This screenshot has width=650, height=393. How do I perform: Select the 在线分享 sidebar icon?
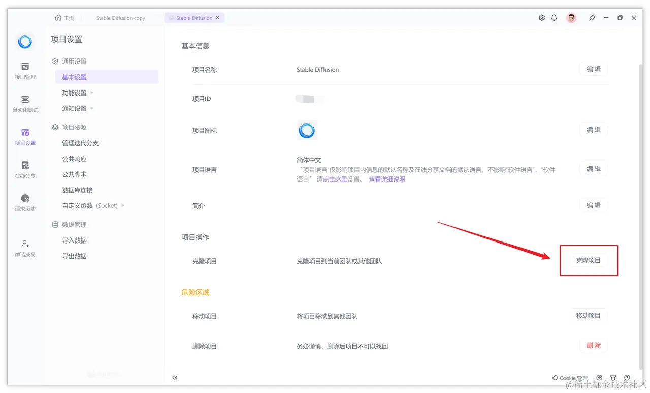(x=24, y=171)
